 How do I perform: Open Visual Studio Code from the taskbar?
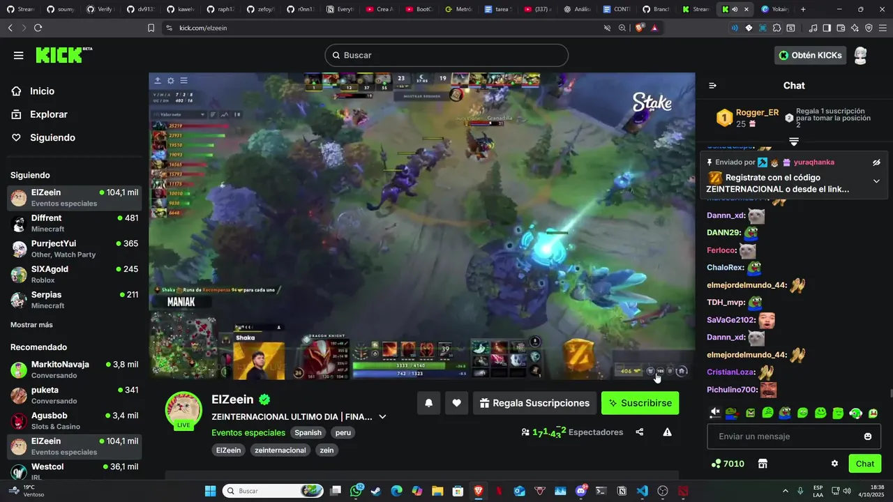click(x=643, y=491)
